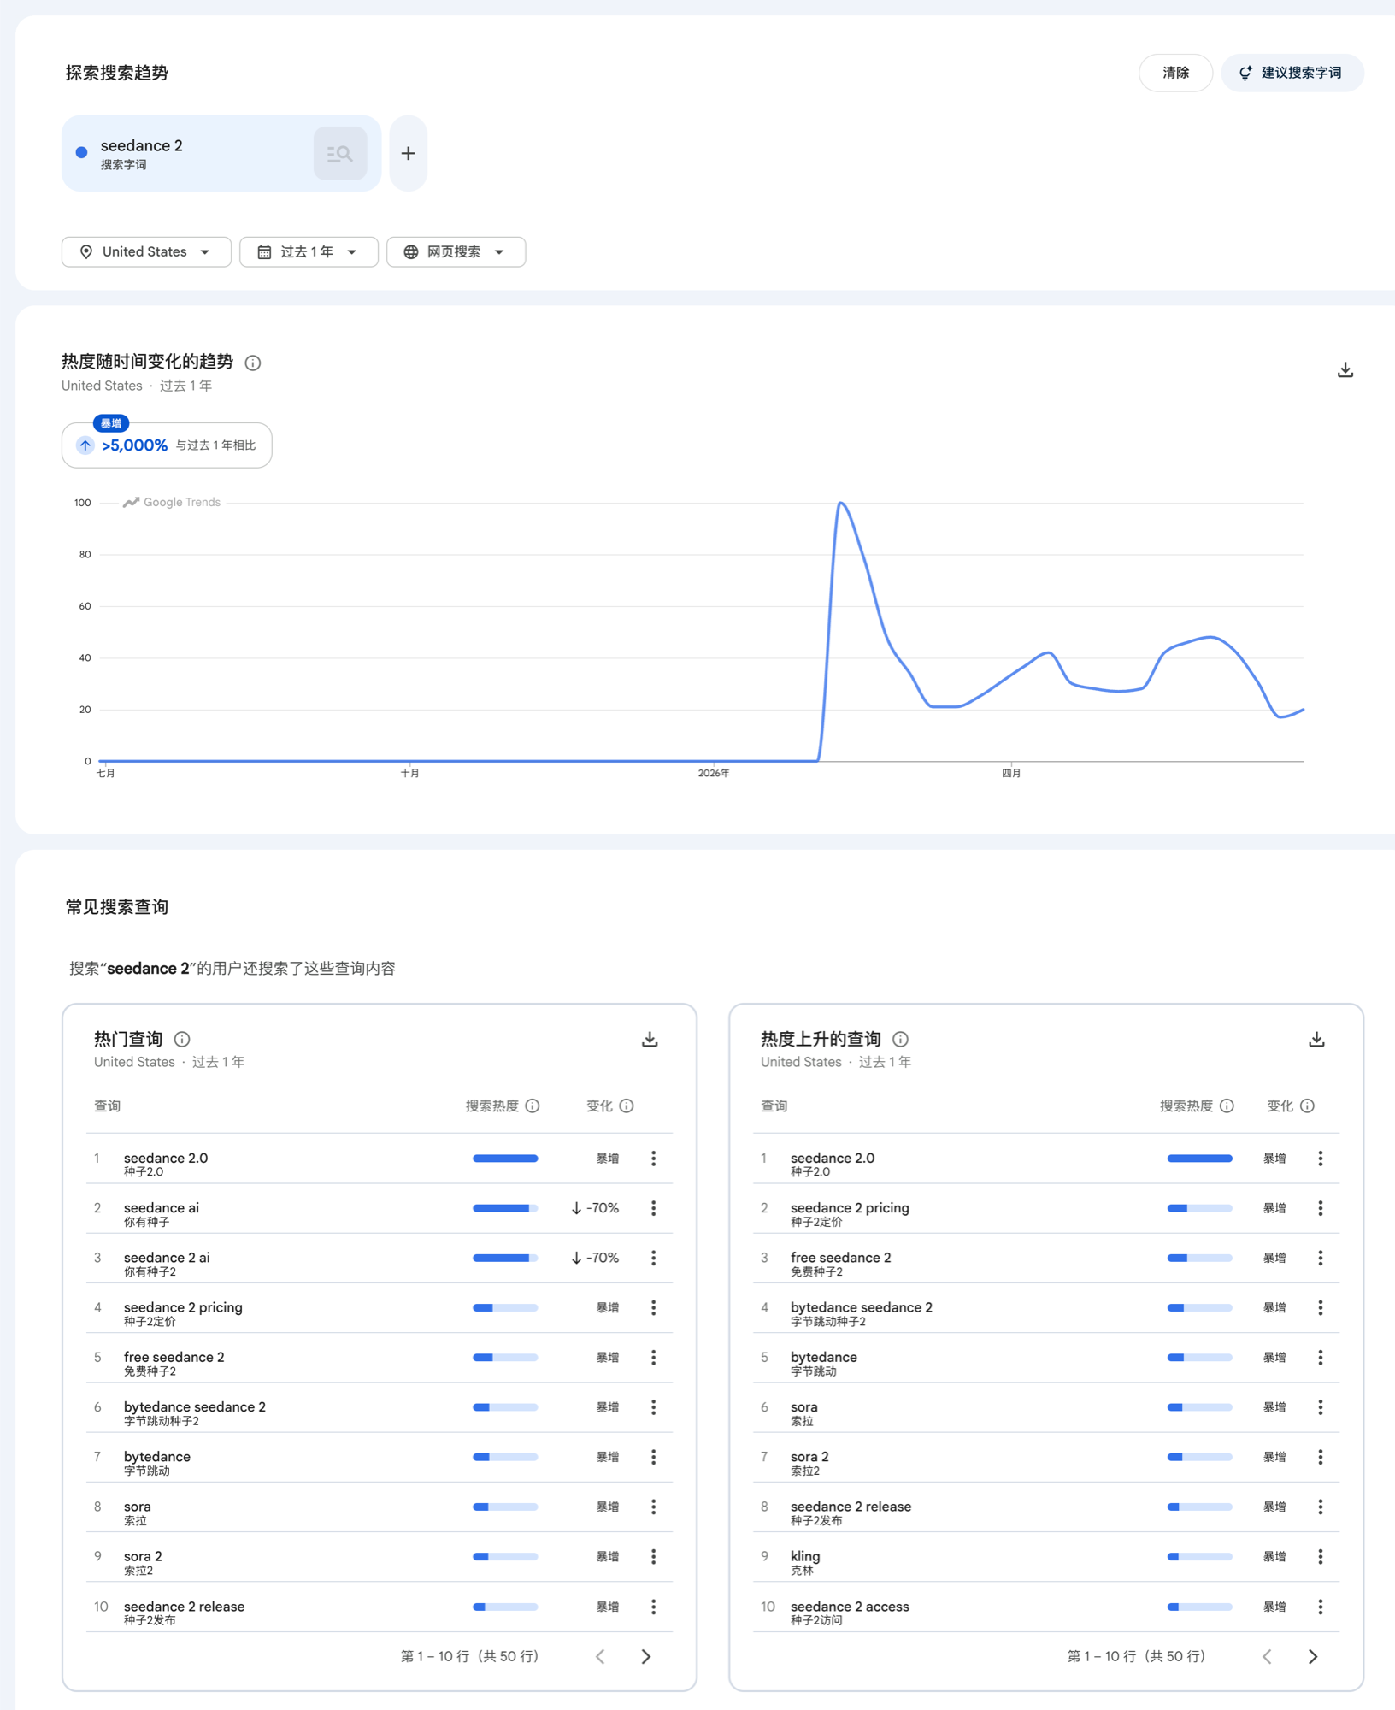The image size is (1395, 1710).
Task: Show 变化 info icon in 热门查询 table
Action: pos(627,1106)
